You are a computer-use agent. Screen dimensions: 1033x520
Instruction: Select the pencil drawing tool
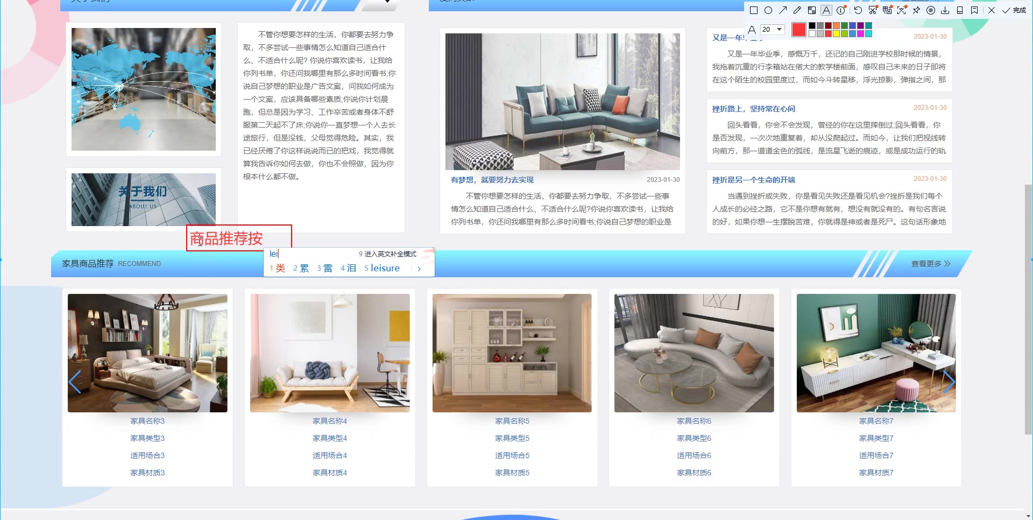pyautogui.click(x=797, y=10)
